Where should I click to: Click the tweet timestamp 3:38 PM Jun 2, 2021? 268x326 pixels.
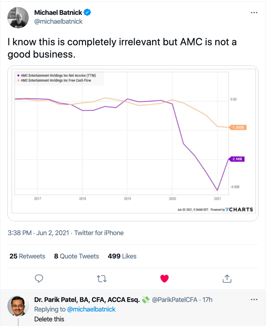38,233
